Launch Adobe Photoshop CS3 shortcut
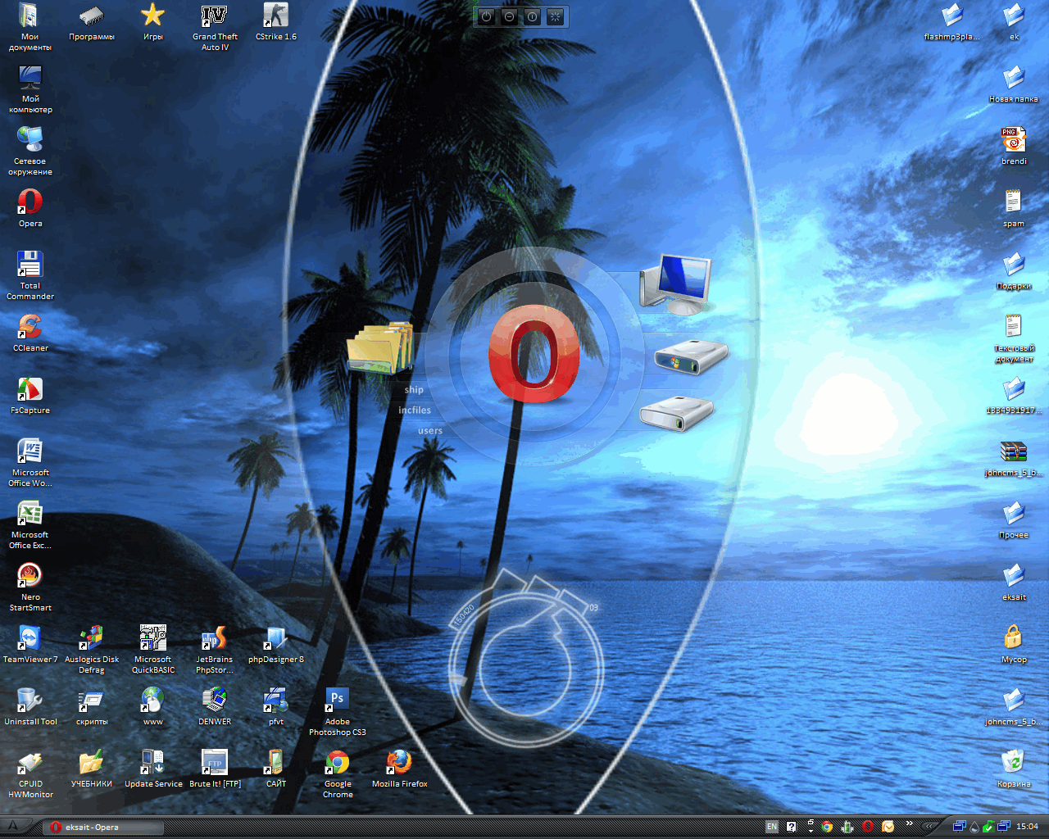The image size is (1049, 839). click(338, 711)
